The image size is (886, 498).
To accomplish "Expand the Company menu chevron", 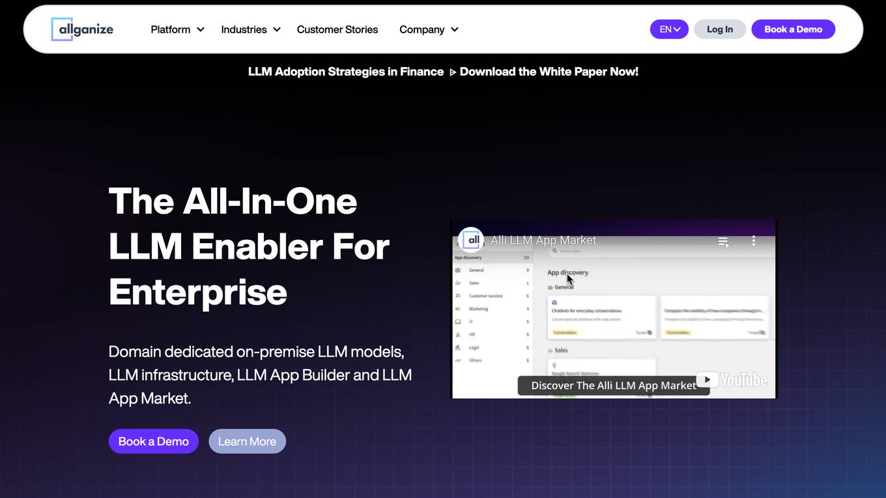I will coord(455,29).
